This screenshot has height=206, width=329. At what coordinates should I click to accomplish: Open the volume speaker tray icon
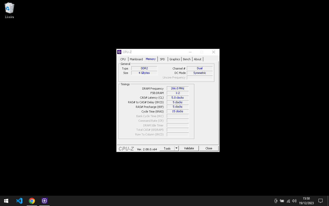pyautogui.click(x=294, y=201)
